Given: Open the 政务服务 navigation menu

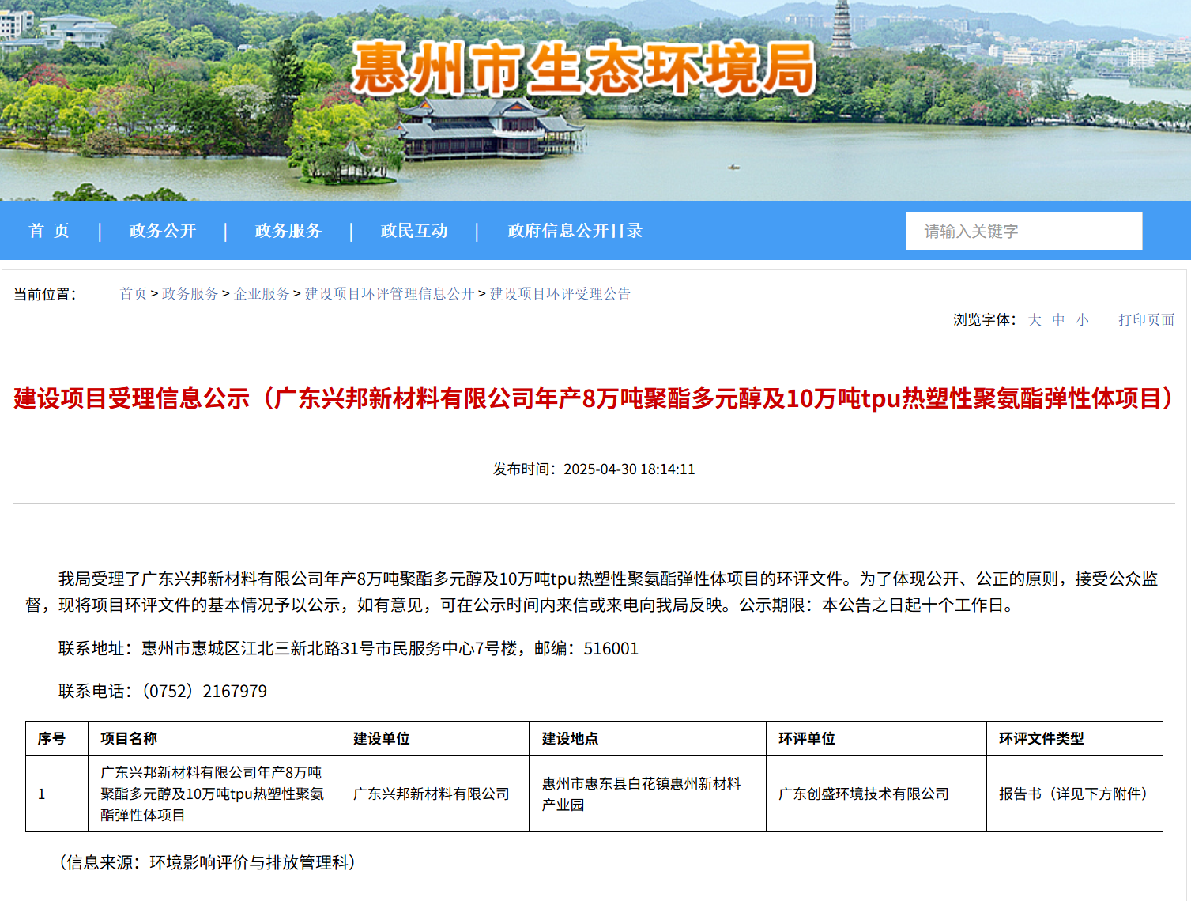Looking at the screenshot, I should (x=288, y=231).
